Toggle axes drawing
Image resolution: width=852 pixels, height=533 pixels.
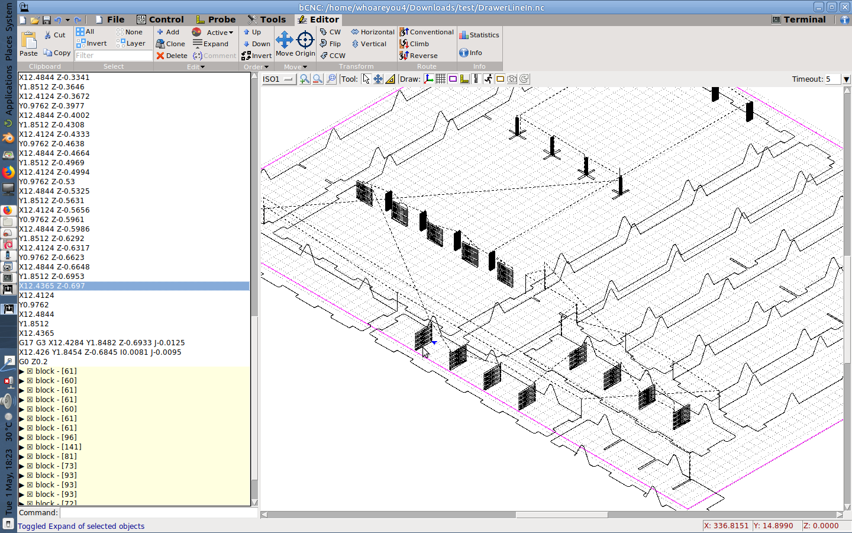(x=429, y=79)
